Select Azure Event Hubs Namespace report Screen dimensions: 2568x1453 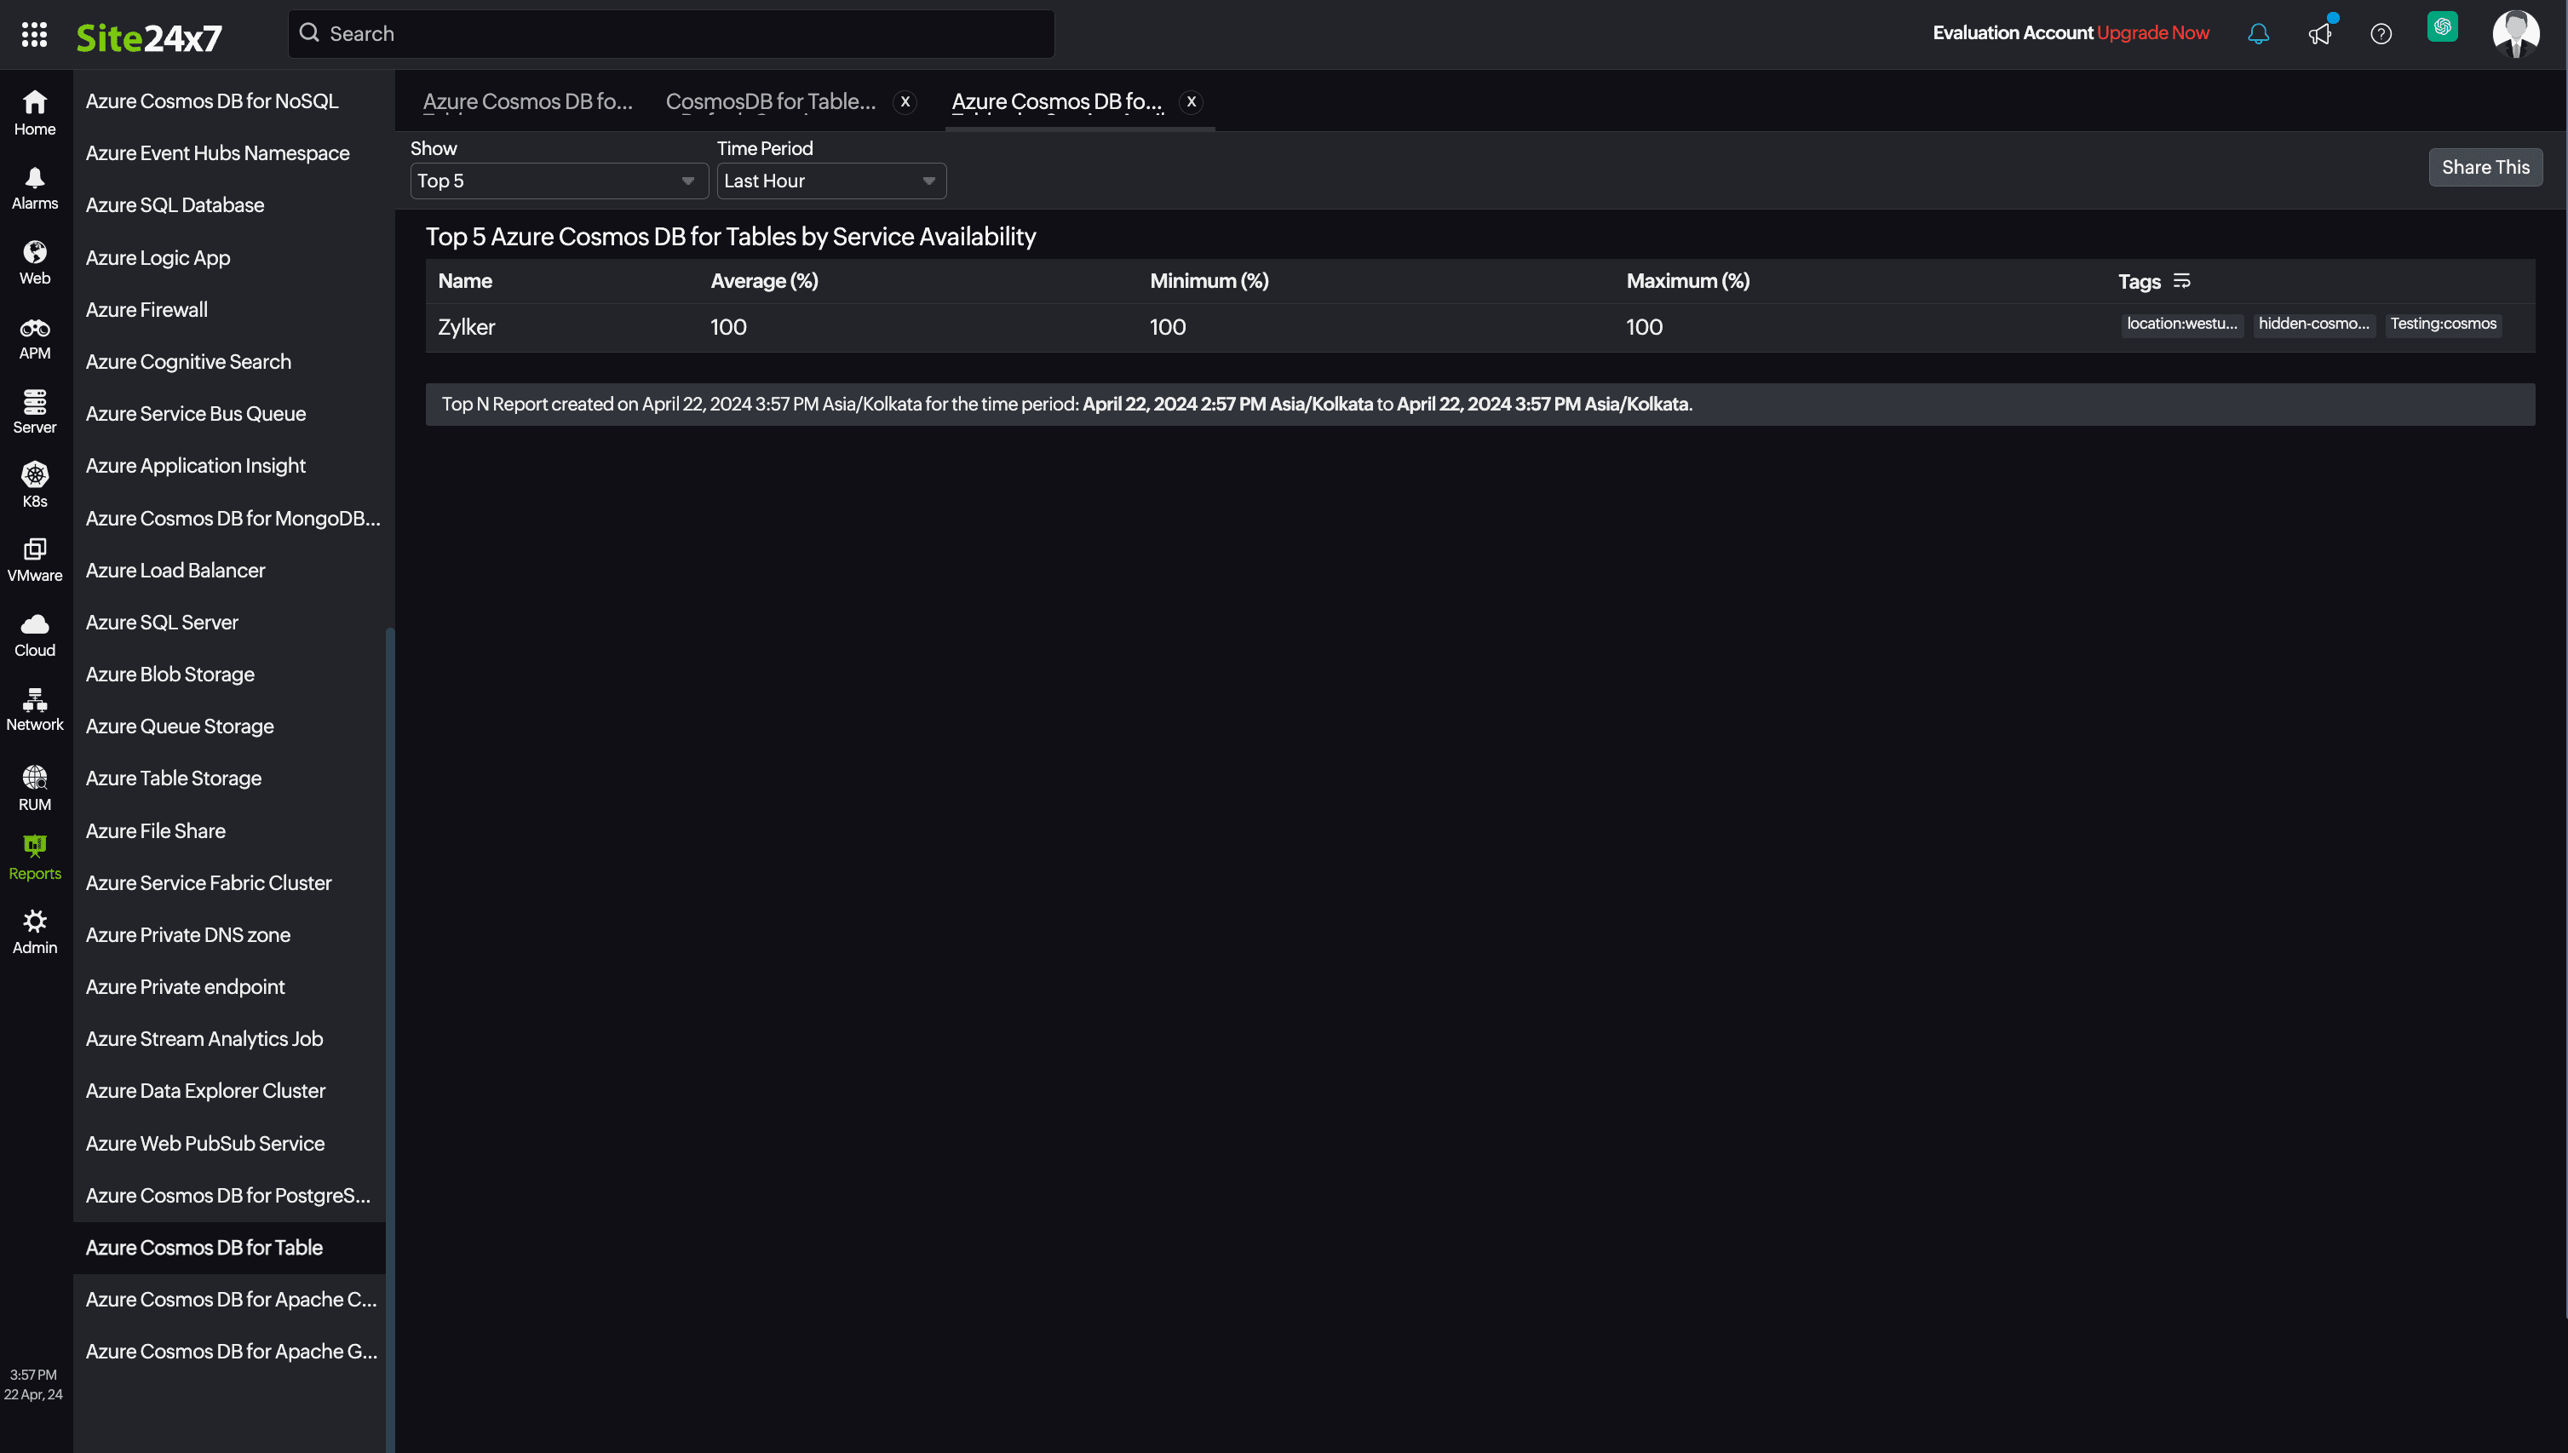point(217,152)
